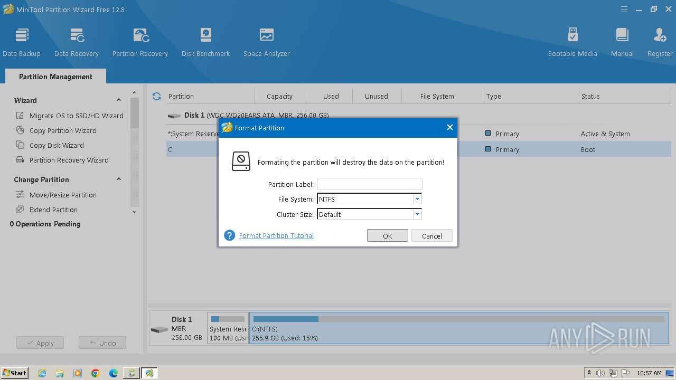Viewport: 676px width, 380px height.
Task: Cancel the Format Partition dialog
Action: pos(431,236)
